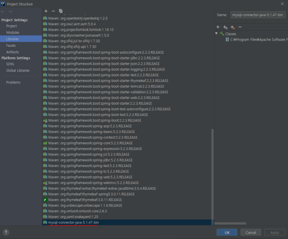Select mysql-connector-java-5.1.47-bin library

coord(73,223)
